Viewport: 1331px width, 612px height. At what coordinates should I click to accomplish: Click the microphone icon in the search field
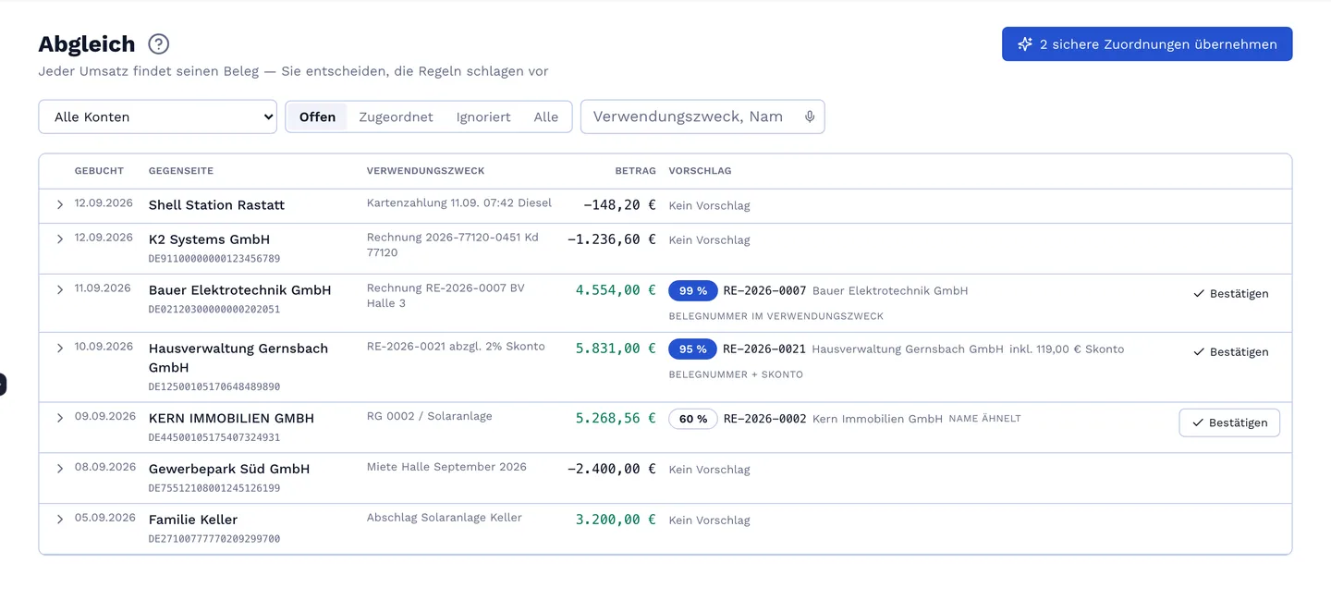pyautogui.click(x=810, y=116)
